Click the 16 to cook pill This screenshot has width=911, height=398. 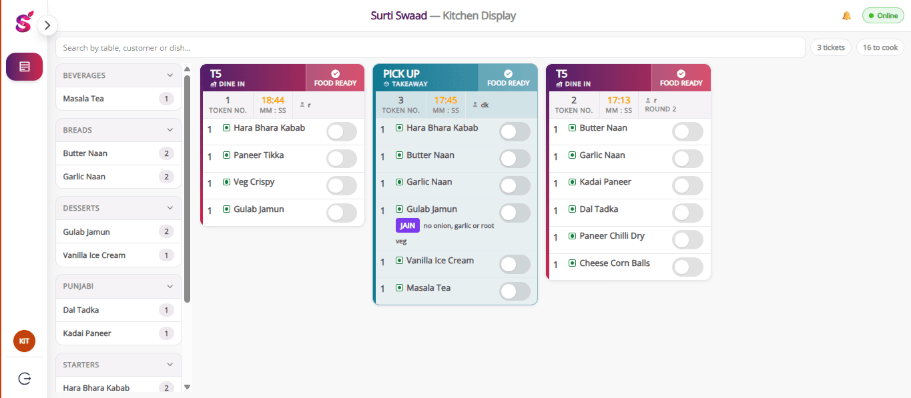[x=880, y=47]
